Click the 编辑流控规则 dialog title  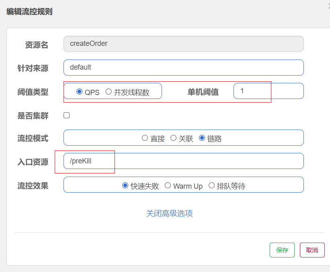(x=29, y=11)
